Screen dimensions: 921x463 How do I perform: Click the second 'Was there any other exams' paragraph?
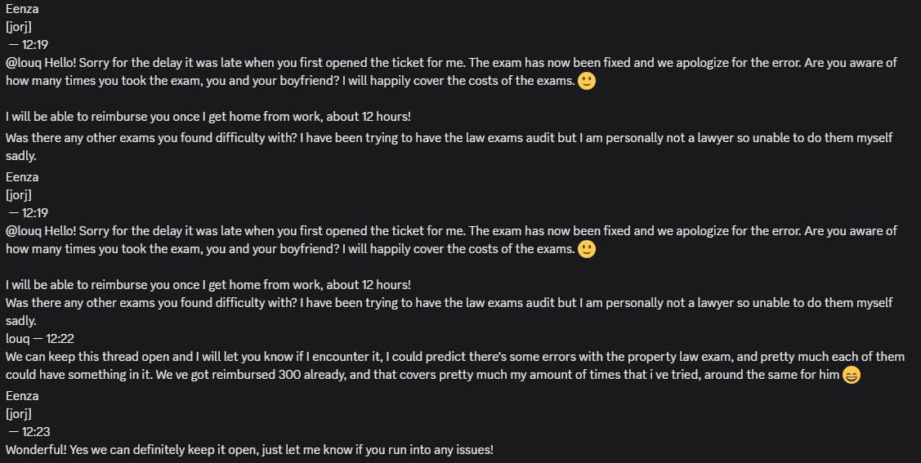click(x=449, y=312)
